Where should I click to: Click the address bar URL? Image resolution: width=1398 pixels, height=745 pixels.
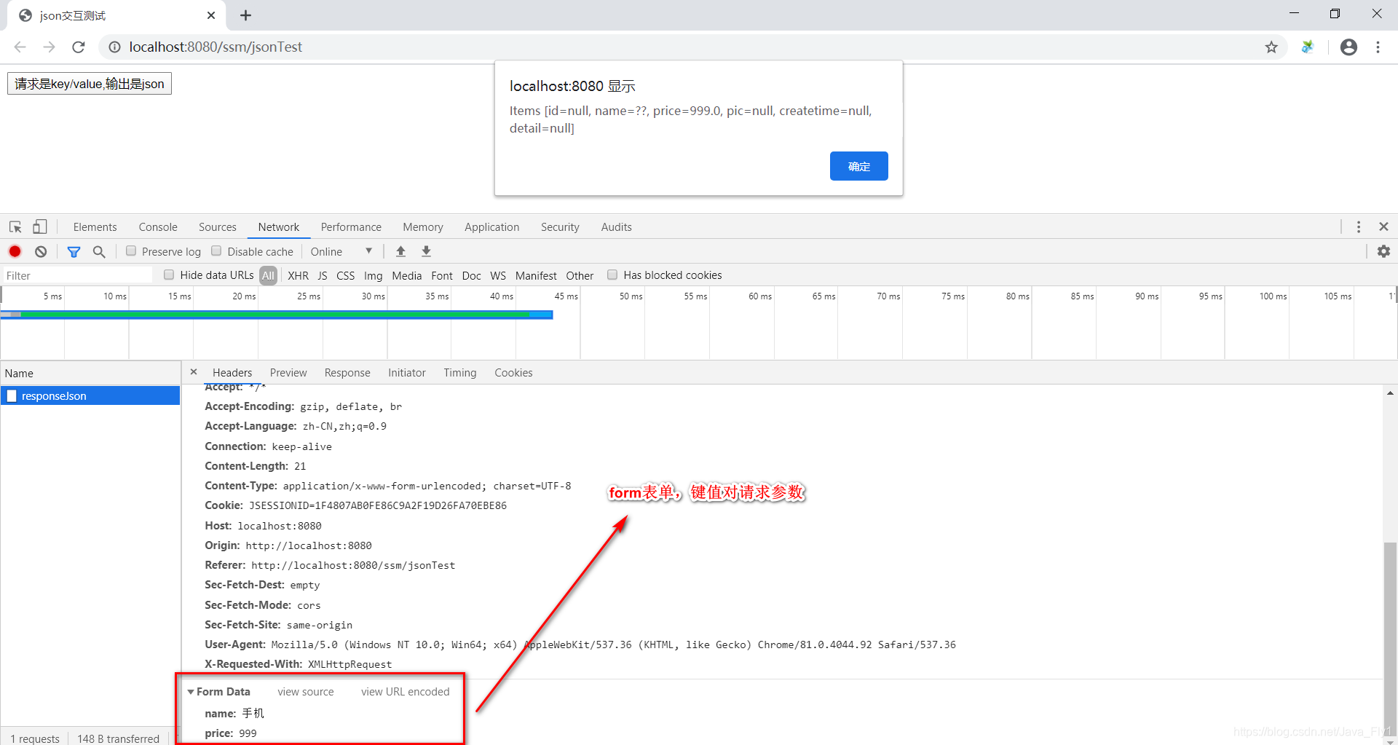coord(216,47)
